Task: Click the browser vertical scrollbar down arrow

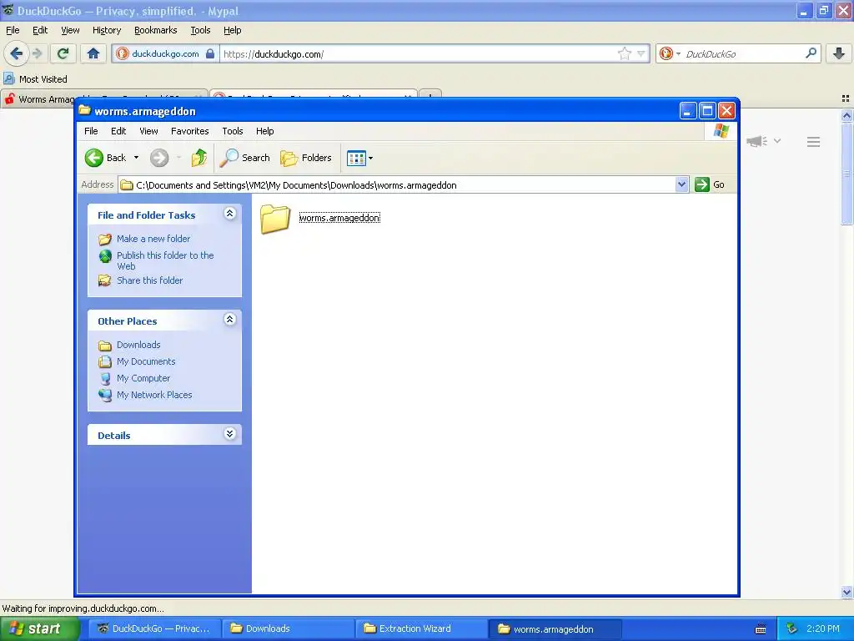Action: [x=846, y=592]
